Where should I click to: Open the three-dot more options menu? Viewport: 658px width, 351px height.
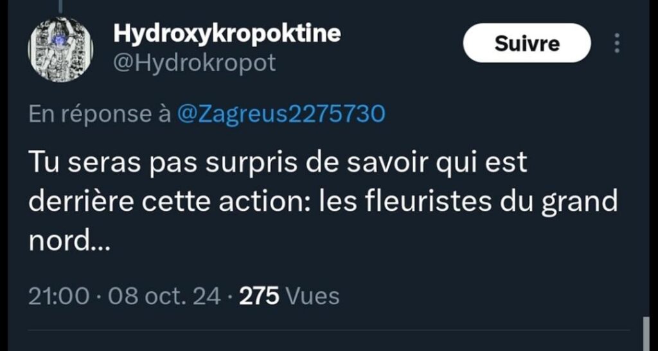(616, 43)
